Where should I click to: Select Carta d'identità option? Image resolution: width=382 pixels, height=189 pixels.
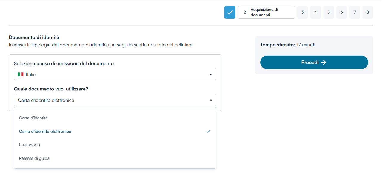[x=33, y=118]
